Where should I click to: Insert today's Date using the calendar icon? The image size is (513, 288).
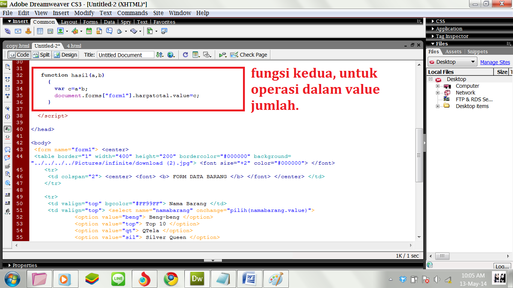click(x=89, y=31)
